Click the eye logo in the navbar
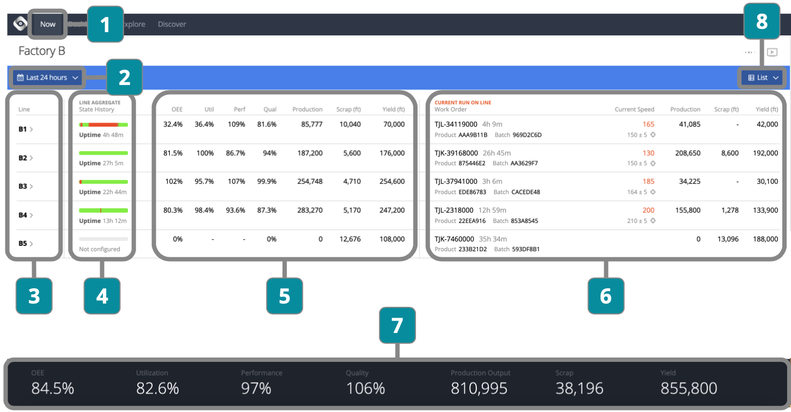The image size is (791, 412). (x=20, y=24)
